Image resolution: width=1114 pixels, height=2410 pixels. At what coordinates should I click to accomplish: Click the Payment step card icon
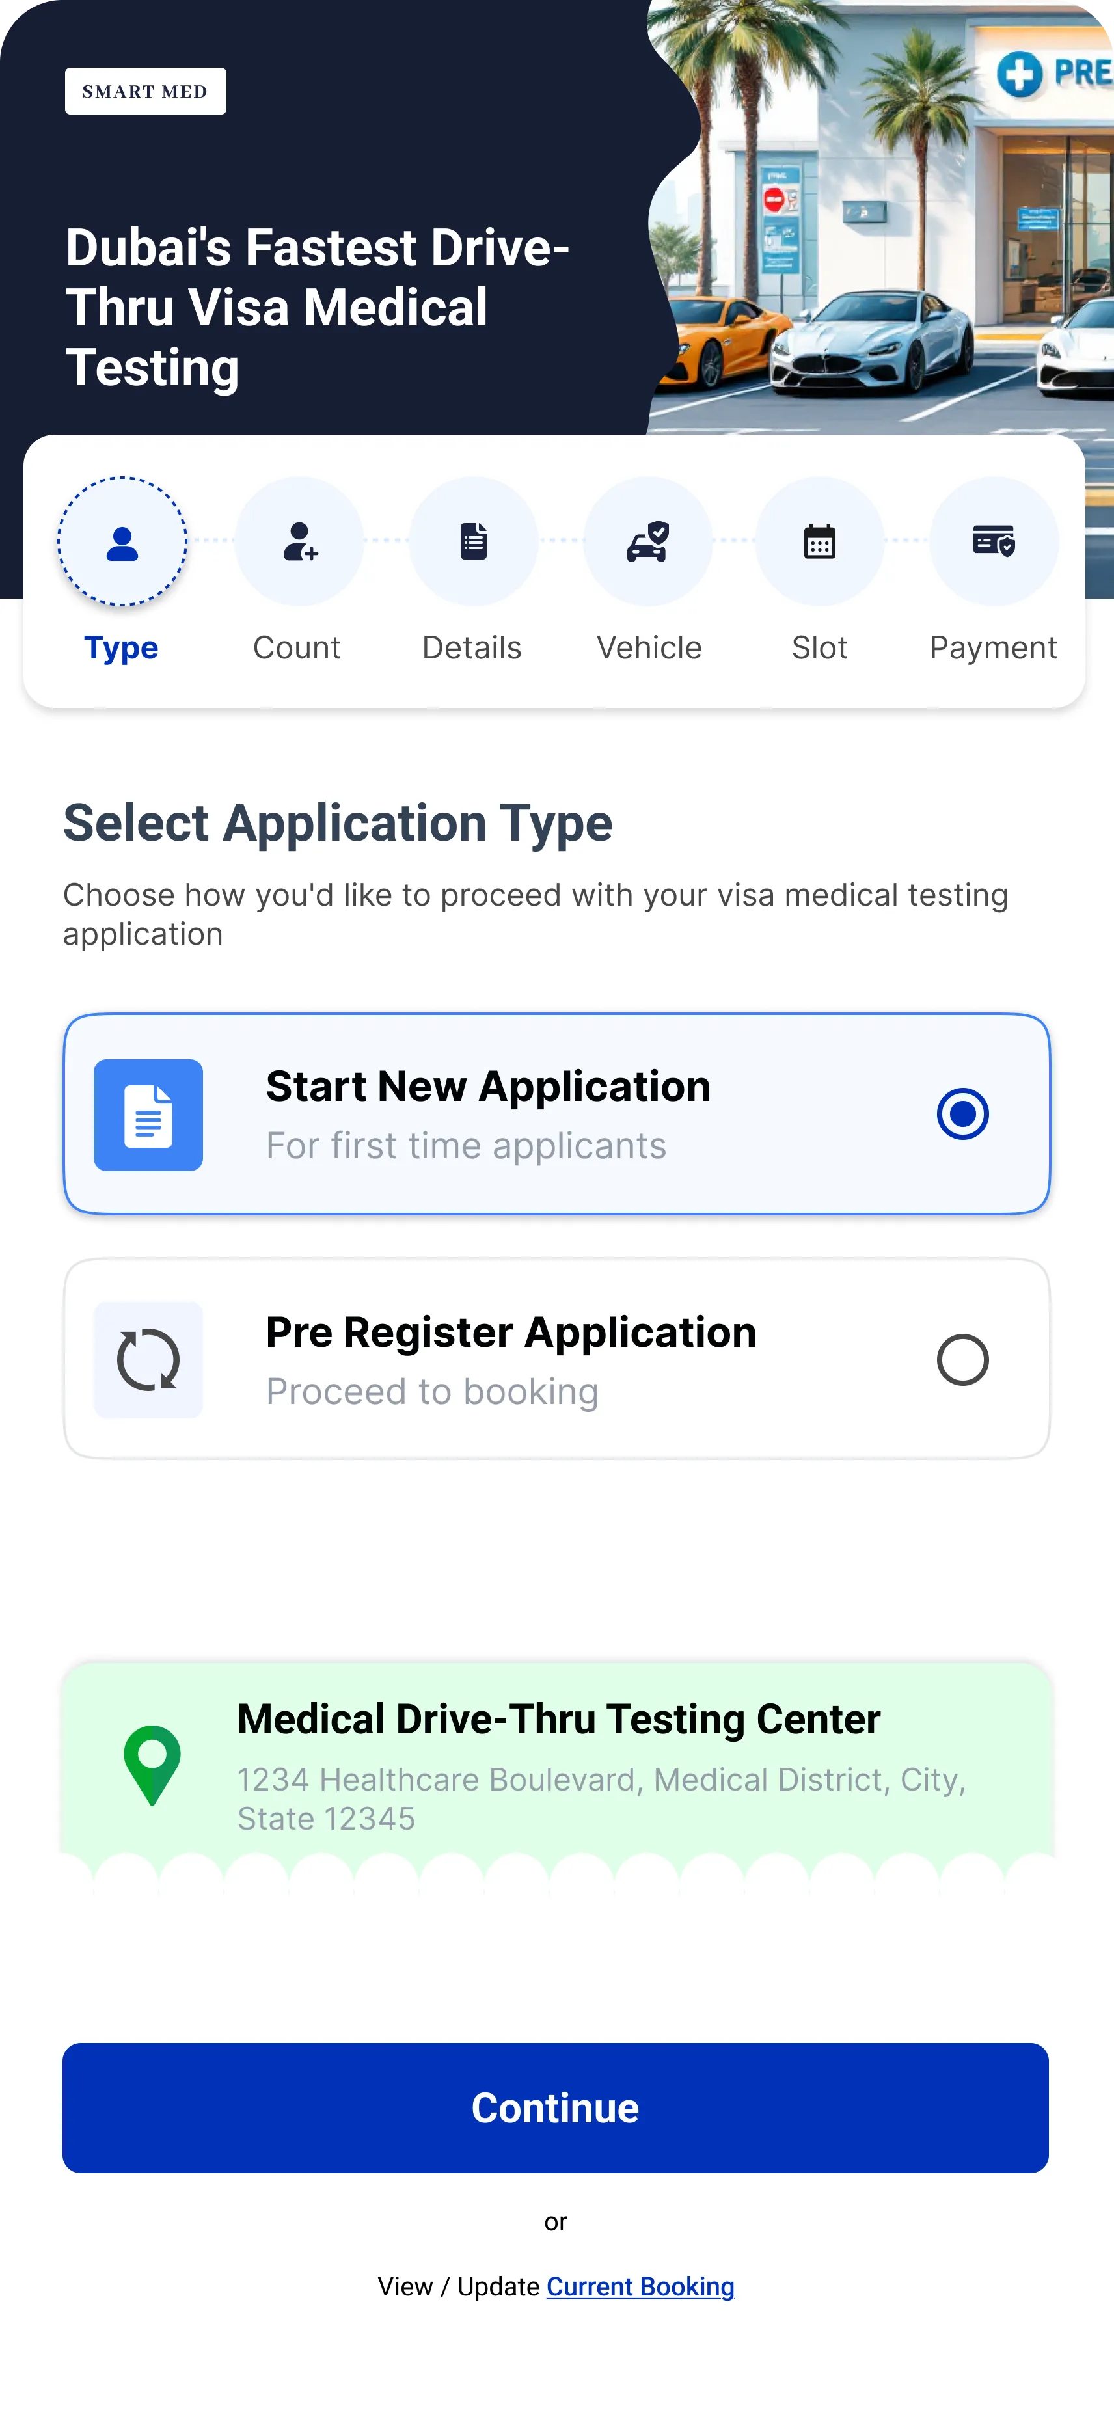(994, 542)
